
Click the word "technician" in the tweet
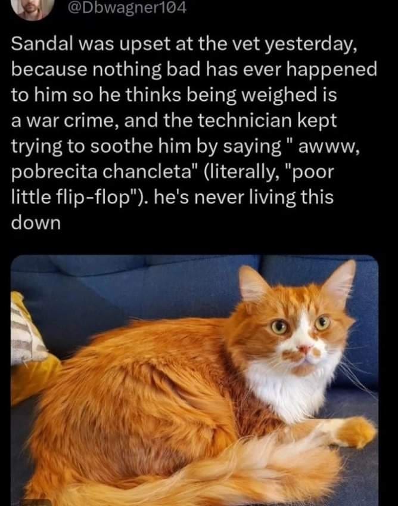[x=244, y=121]
